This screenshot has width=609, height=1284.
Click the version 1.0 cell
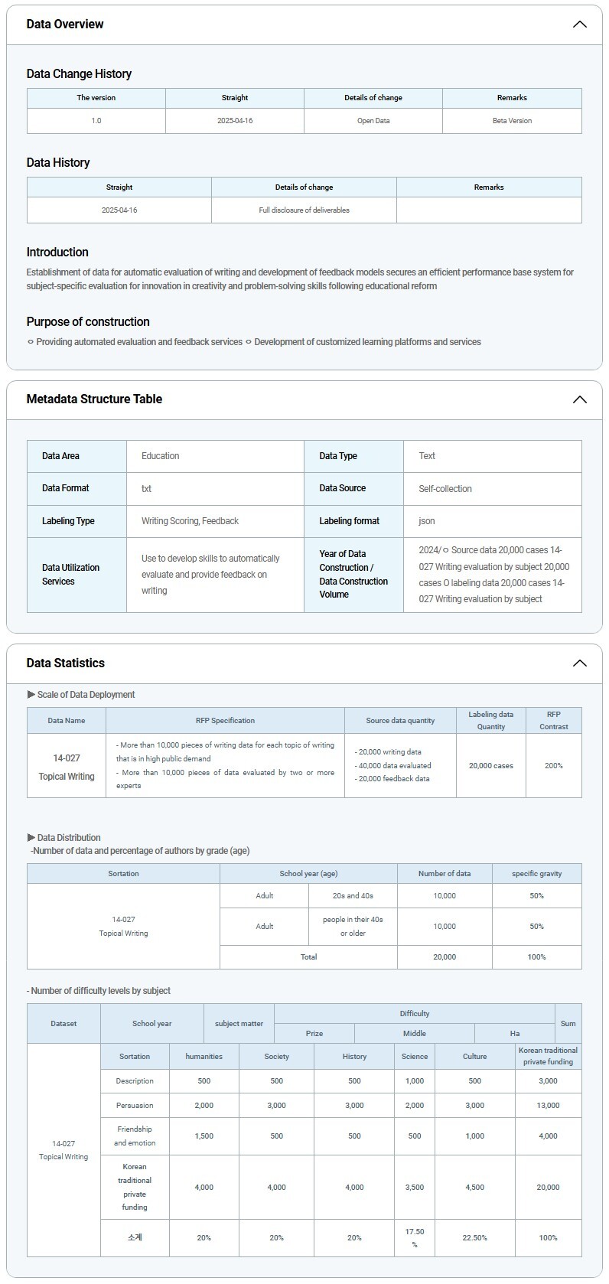pos(96,121)
